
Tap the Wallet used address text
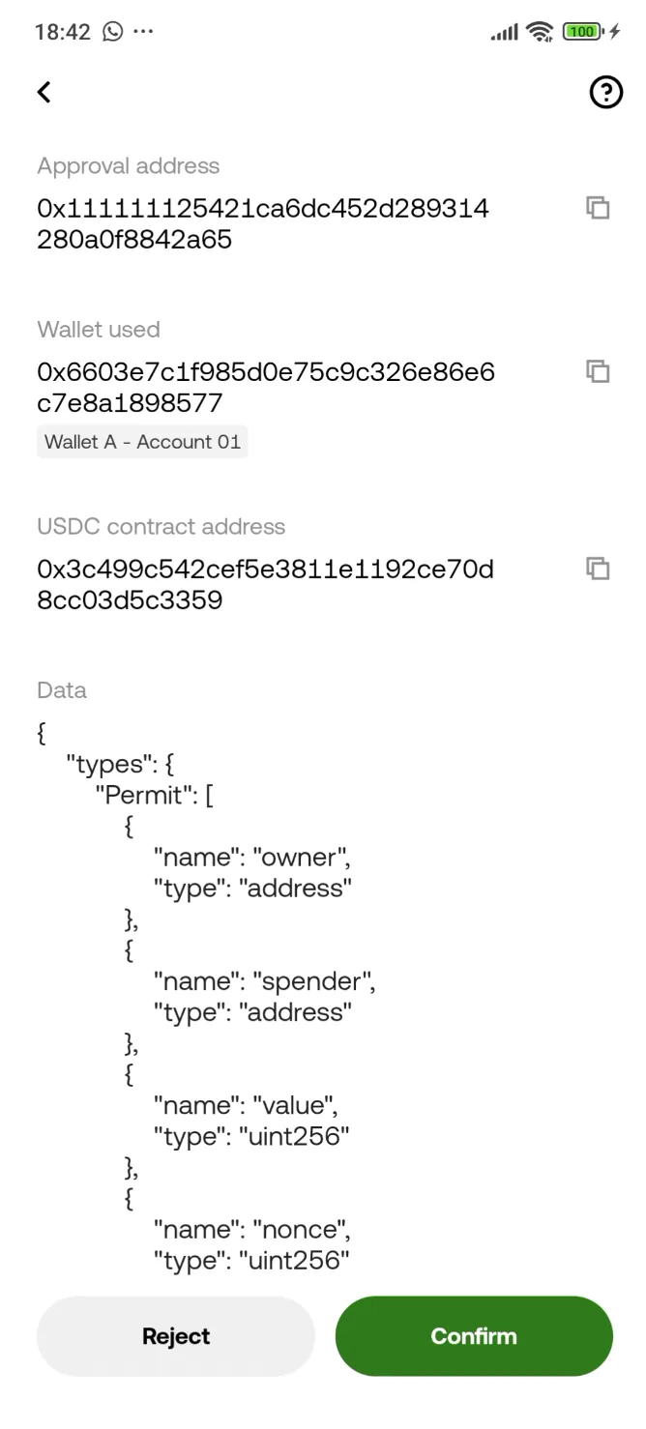coord(266,387)
